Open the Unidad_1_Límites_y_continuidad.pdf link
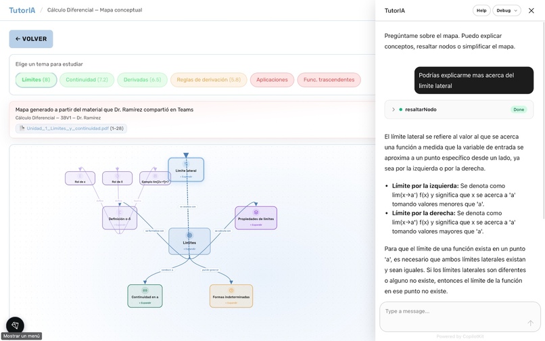Image resolution: width=545 pixels, height=341 pixels. tap(68, 129)
